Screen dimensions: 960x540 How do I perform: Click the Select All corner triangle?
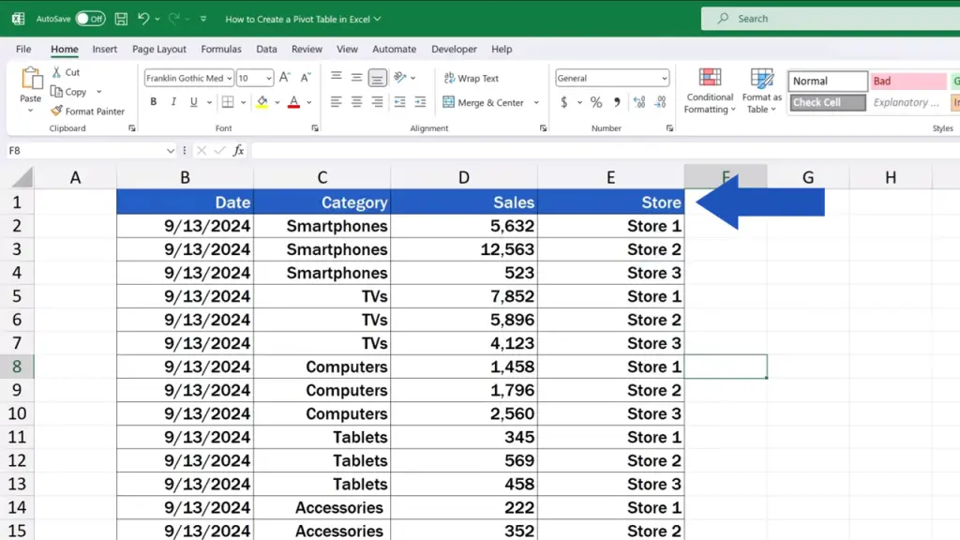[x=22, y=177]
